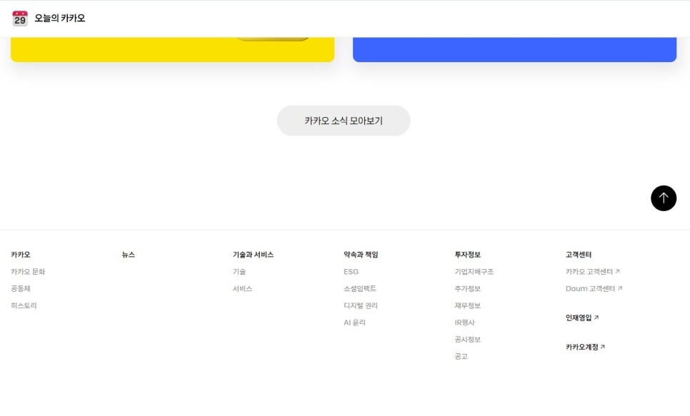Open the blue news card
This screenshot has height=416, width=690.
click(x=514, y=49)
